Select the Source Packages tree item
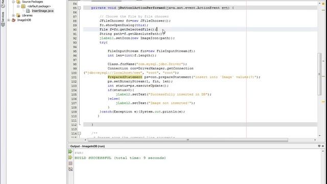This screenshot has height=184, width=327. click(32, 2)
